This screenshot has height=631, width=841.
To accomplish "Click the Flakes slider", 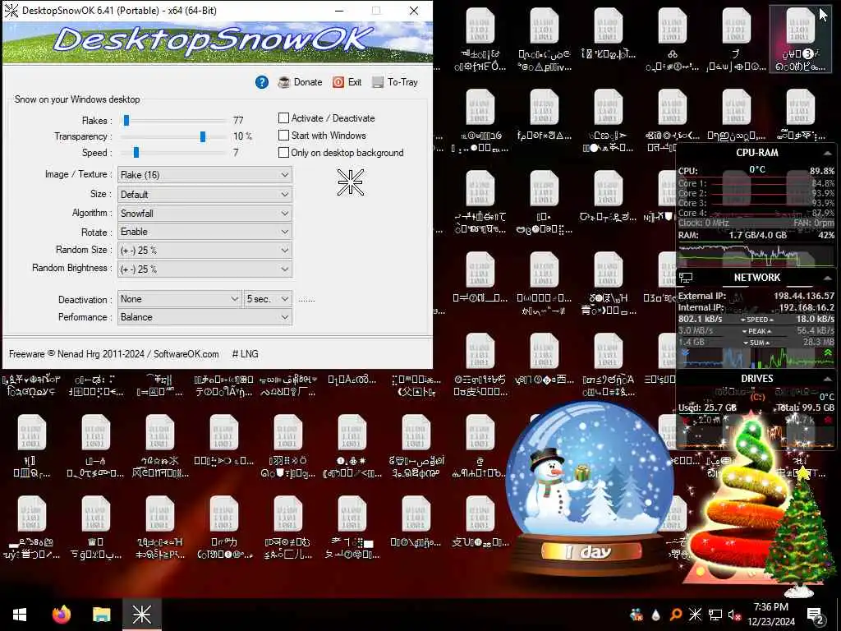I will click(172, 121).
